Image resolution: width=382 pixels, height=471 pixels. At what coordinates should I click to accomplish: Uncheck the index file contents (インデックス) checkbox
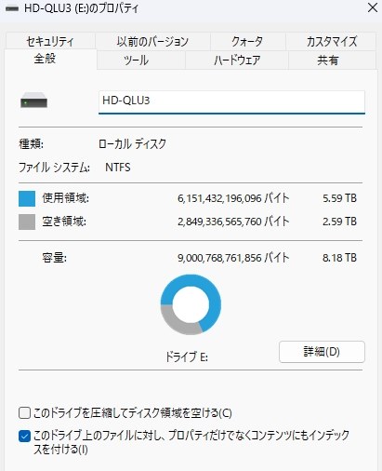click(24, 437)
